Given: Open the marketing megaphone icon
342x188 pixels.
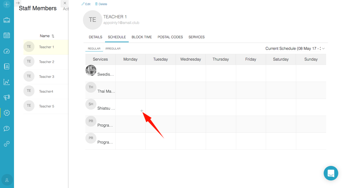Looking at the screenshot, I should click(x=7, y=97).
